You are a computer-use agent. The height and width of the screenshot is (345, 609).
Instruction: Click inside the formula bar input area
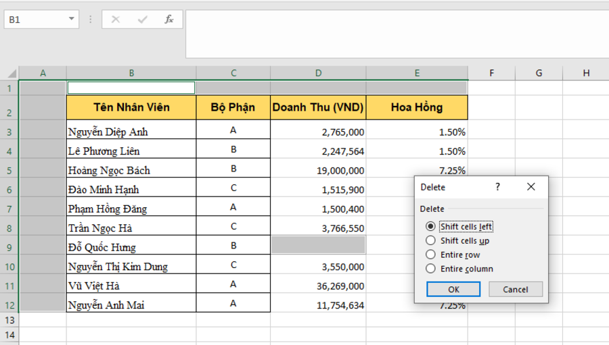397,34
